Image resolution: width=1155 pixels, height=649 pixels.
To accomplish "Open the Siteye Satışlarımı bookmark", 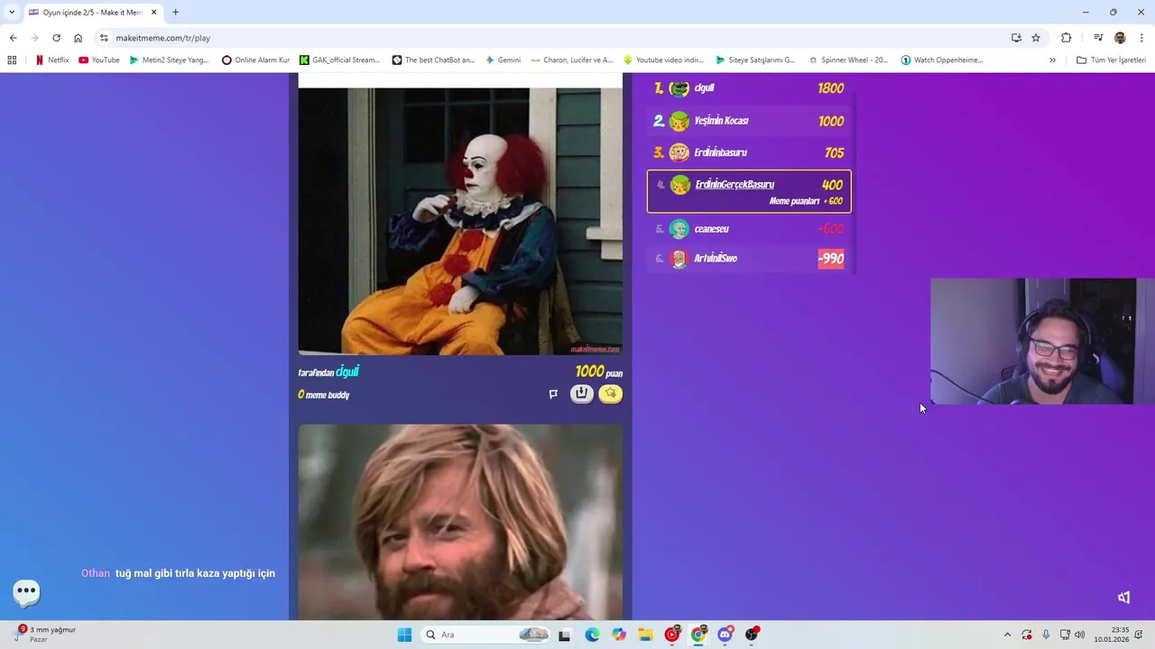I will [x=755, y=60].
